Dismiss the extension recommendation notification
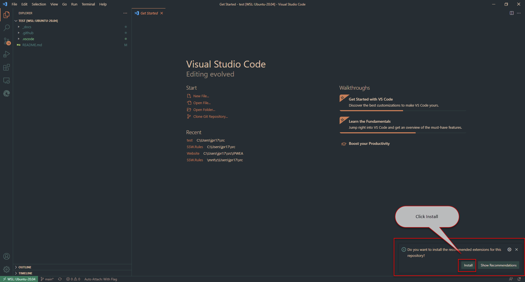This screenshot has width=525, height=282. click(x=517, y=249)
